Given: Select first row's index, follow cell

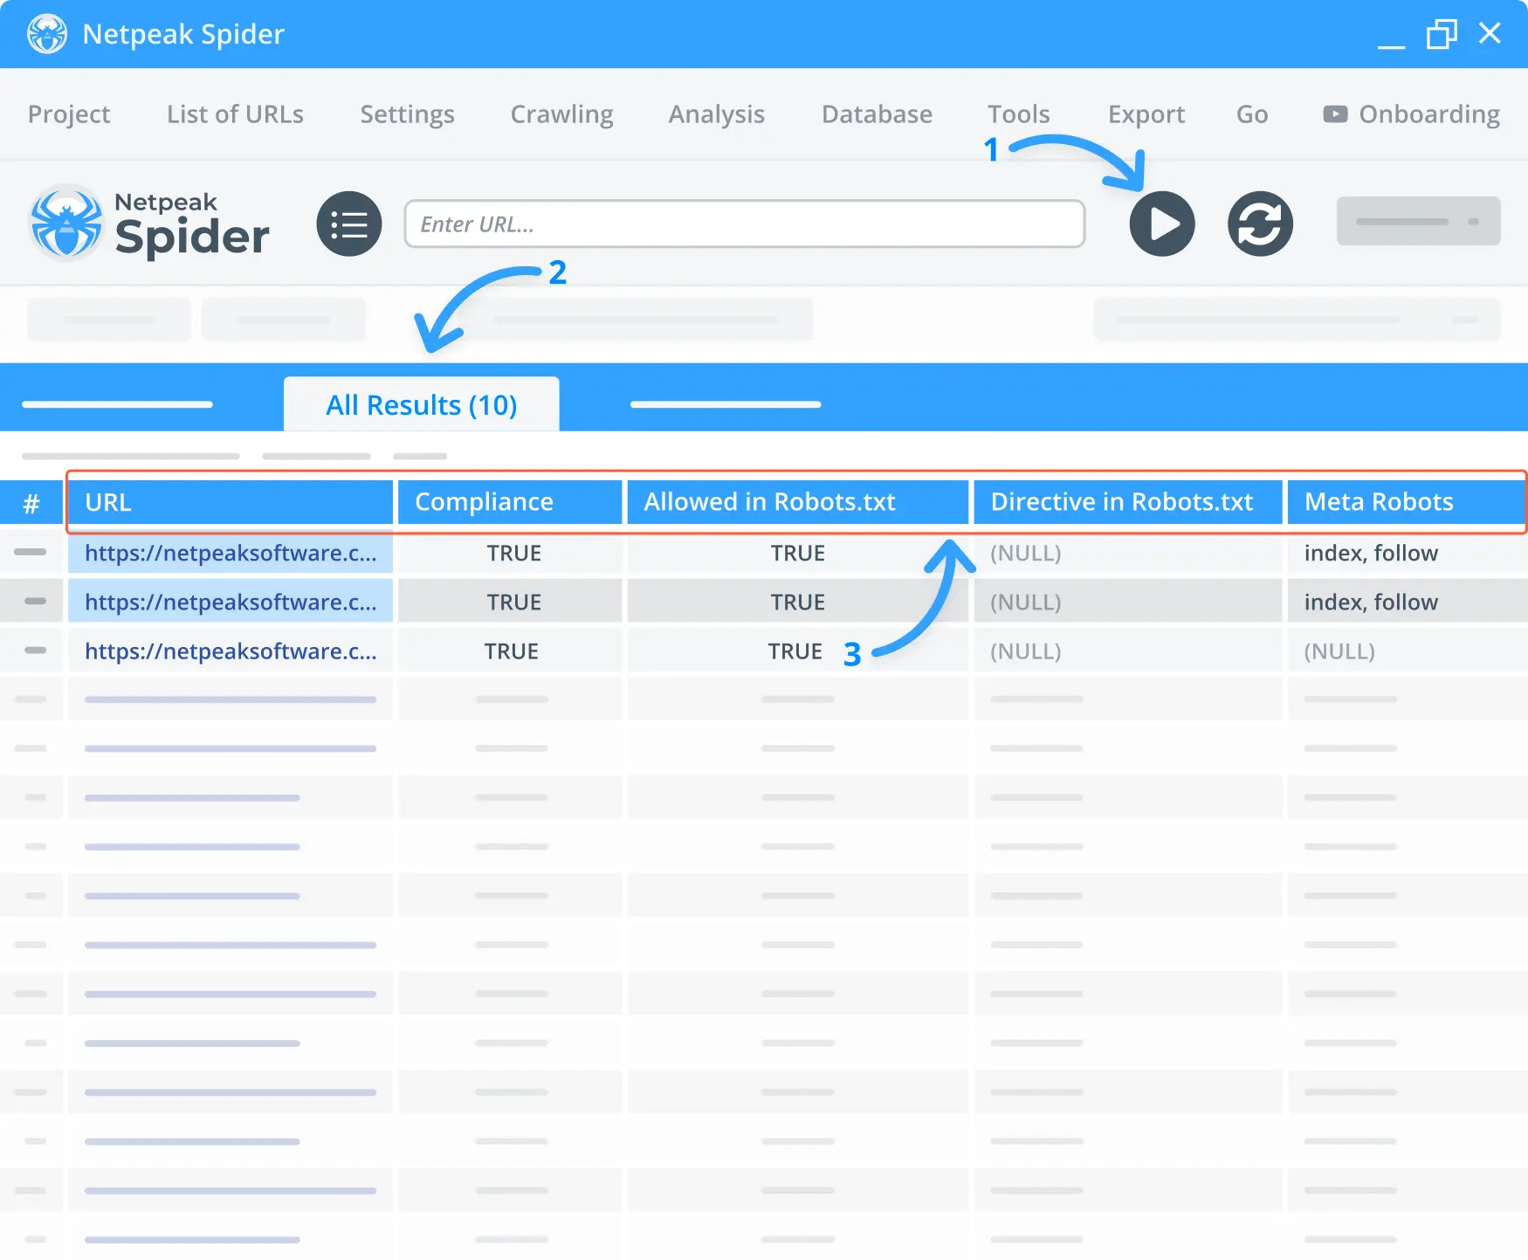Looking at the screenshot, I should pos(1408,553).
